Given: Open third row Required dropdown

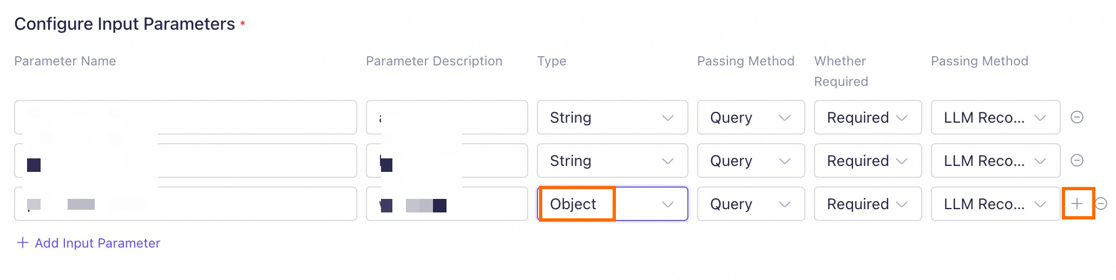Looking at the screenshot, I should point(868,204).
